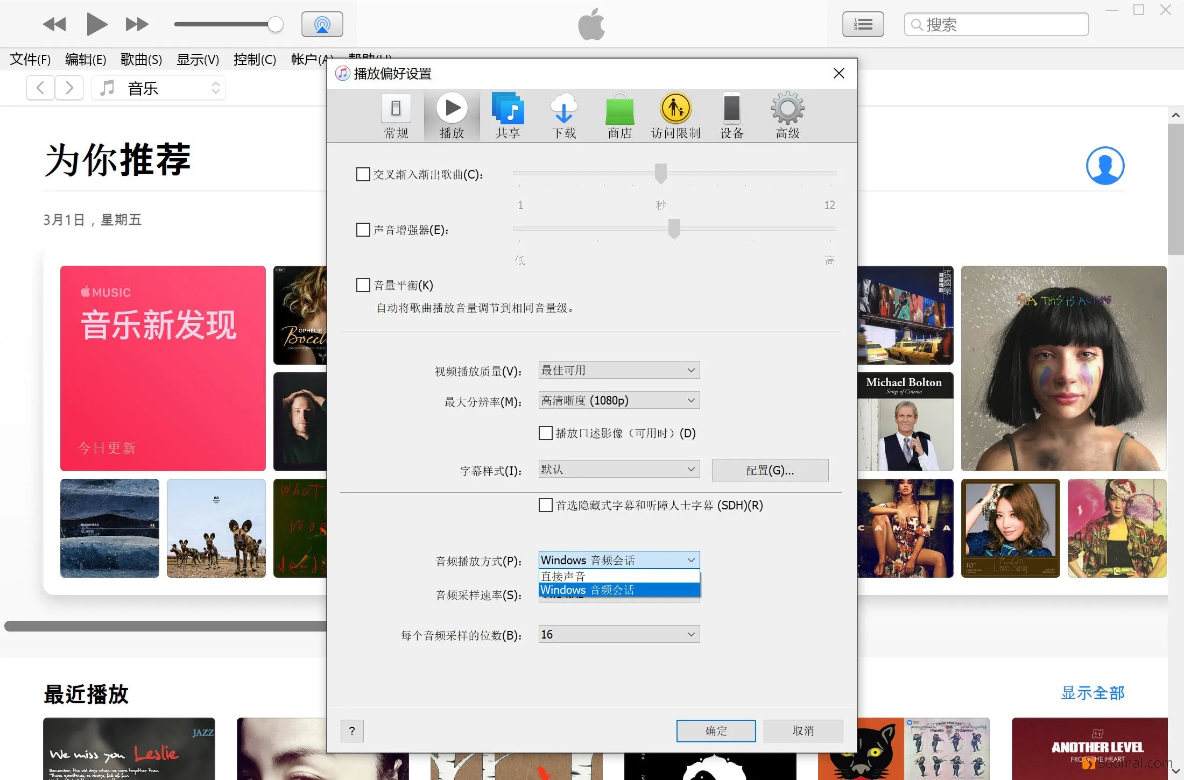Click the horizontal recommendations scrollbar
Image resolution: width=1184 pixels, height=780 pixels.
point(166,626)
